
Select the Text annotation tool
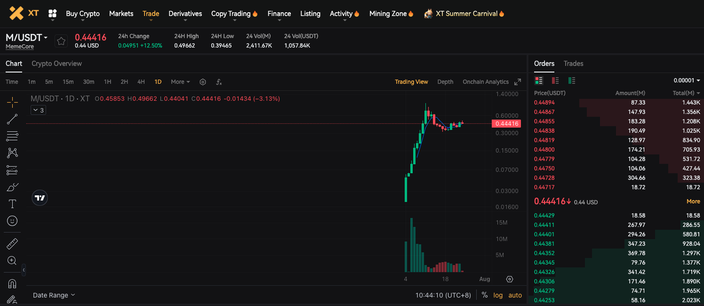pyautogui.click(x=12, y=204)
